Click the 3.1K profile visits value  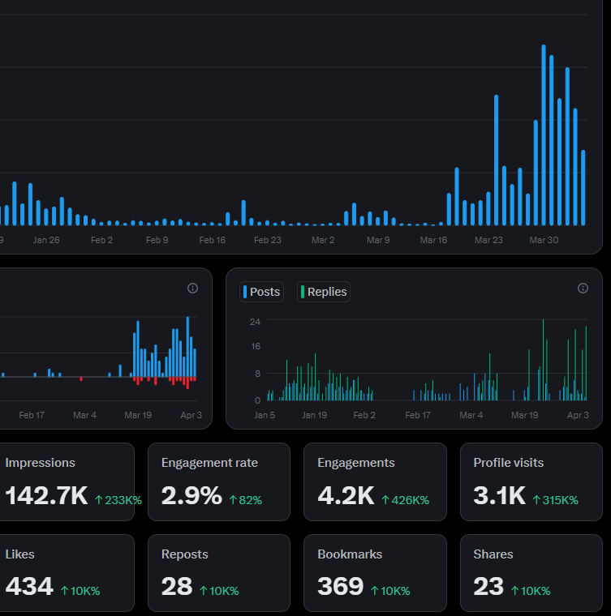pyautogui.click(x=499, y=496)
